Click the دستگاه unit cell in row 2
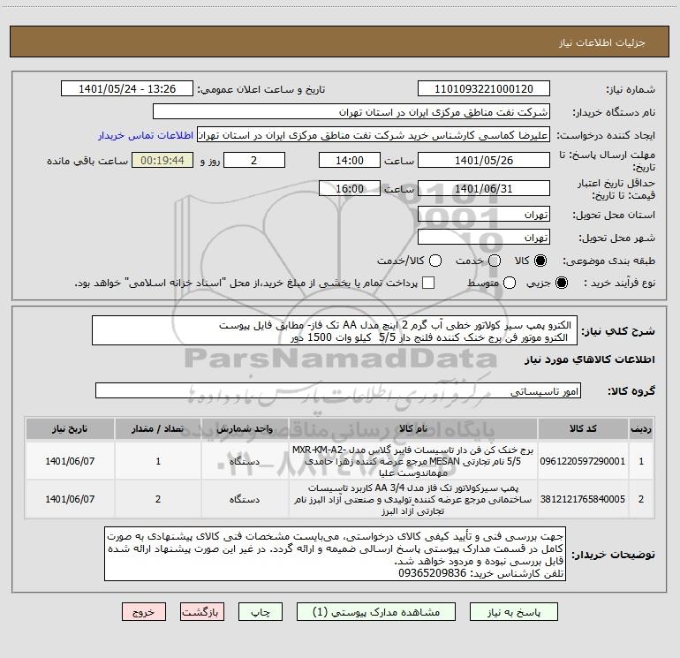Image resolution: width=680 pixels, height=658 pixels. [245, 499]
